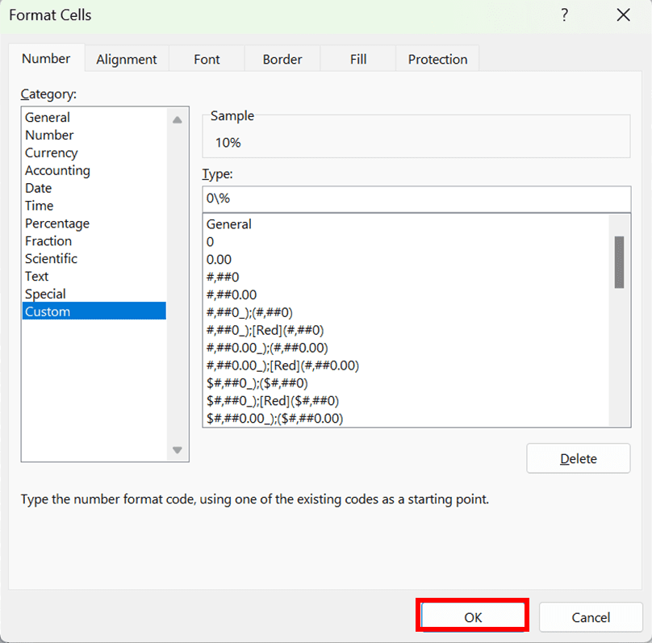Choose the #,##0.00 format code
Viewport: 652px width, 643px height.
click(407, 294)
